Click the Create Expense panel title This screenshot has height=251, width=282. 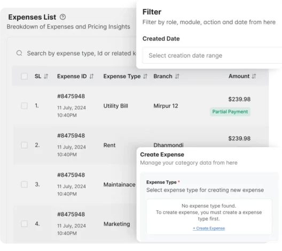pos(162,155)
